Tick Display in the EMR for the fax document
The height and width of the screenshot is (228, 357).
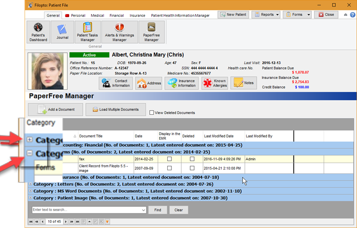pos(170,159)
